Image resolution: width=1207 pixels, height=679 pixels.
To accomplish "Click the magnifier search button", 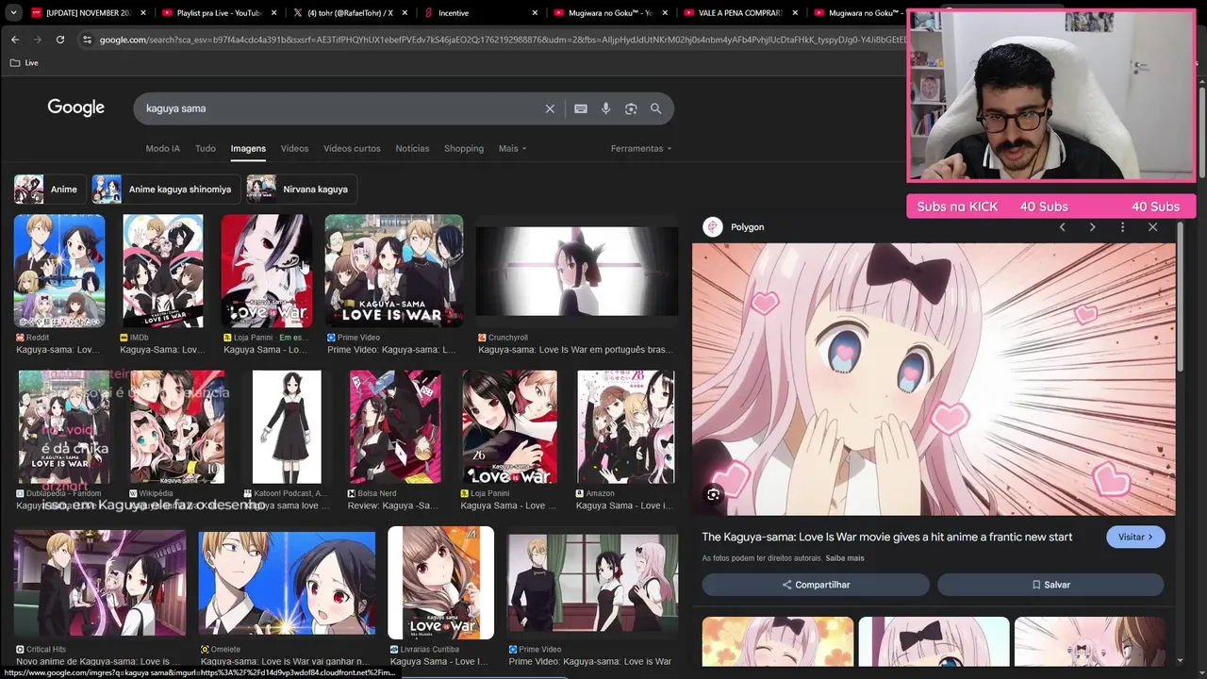I will pos(655,108).
